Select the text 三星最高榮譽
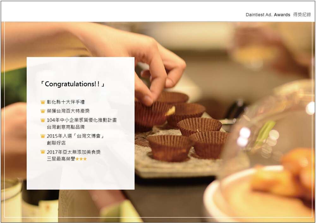This screenshot has height=223, width=316. (61, 159)
